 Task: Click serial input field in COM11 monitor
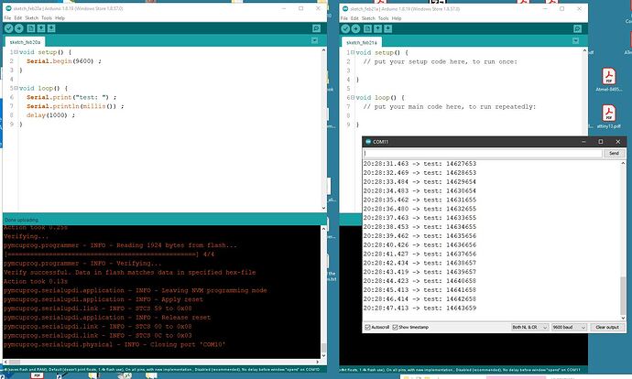tap(483, 153)
